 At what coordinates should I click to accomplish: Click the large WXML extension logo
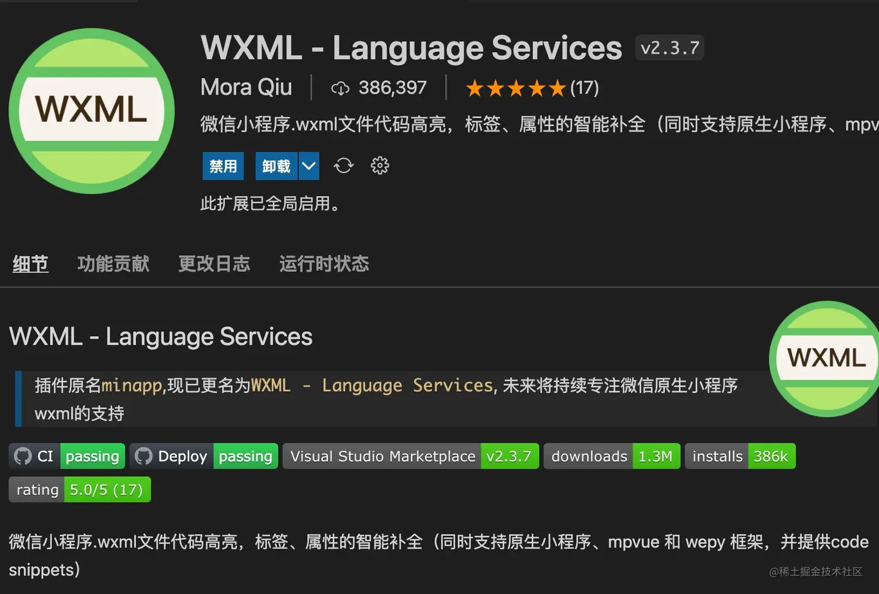pyautogui.click(x=92, y=111)
